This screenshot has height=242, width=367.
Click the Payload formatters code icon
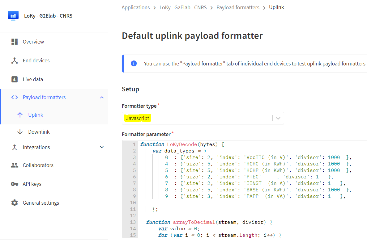[15, 97]
